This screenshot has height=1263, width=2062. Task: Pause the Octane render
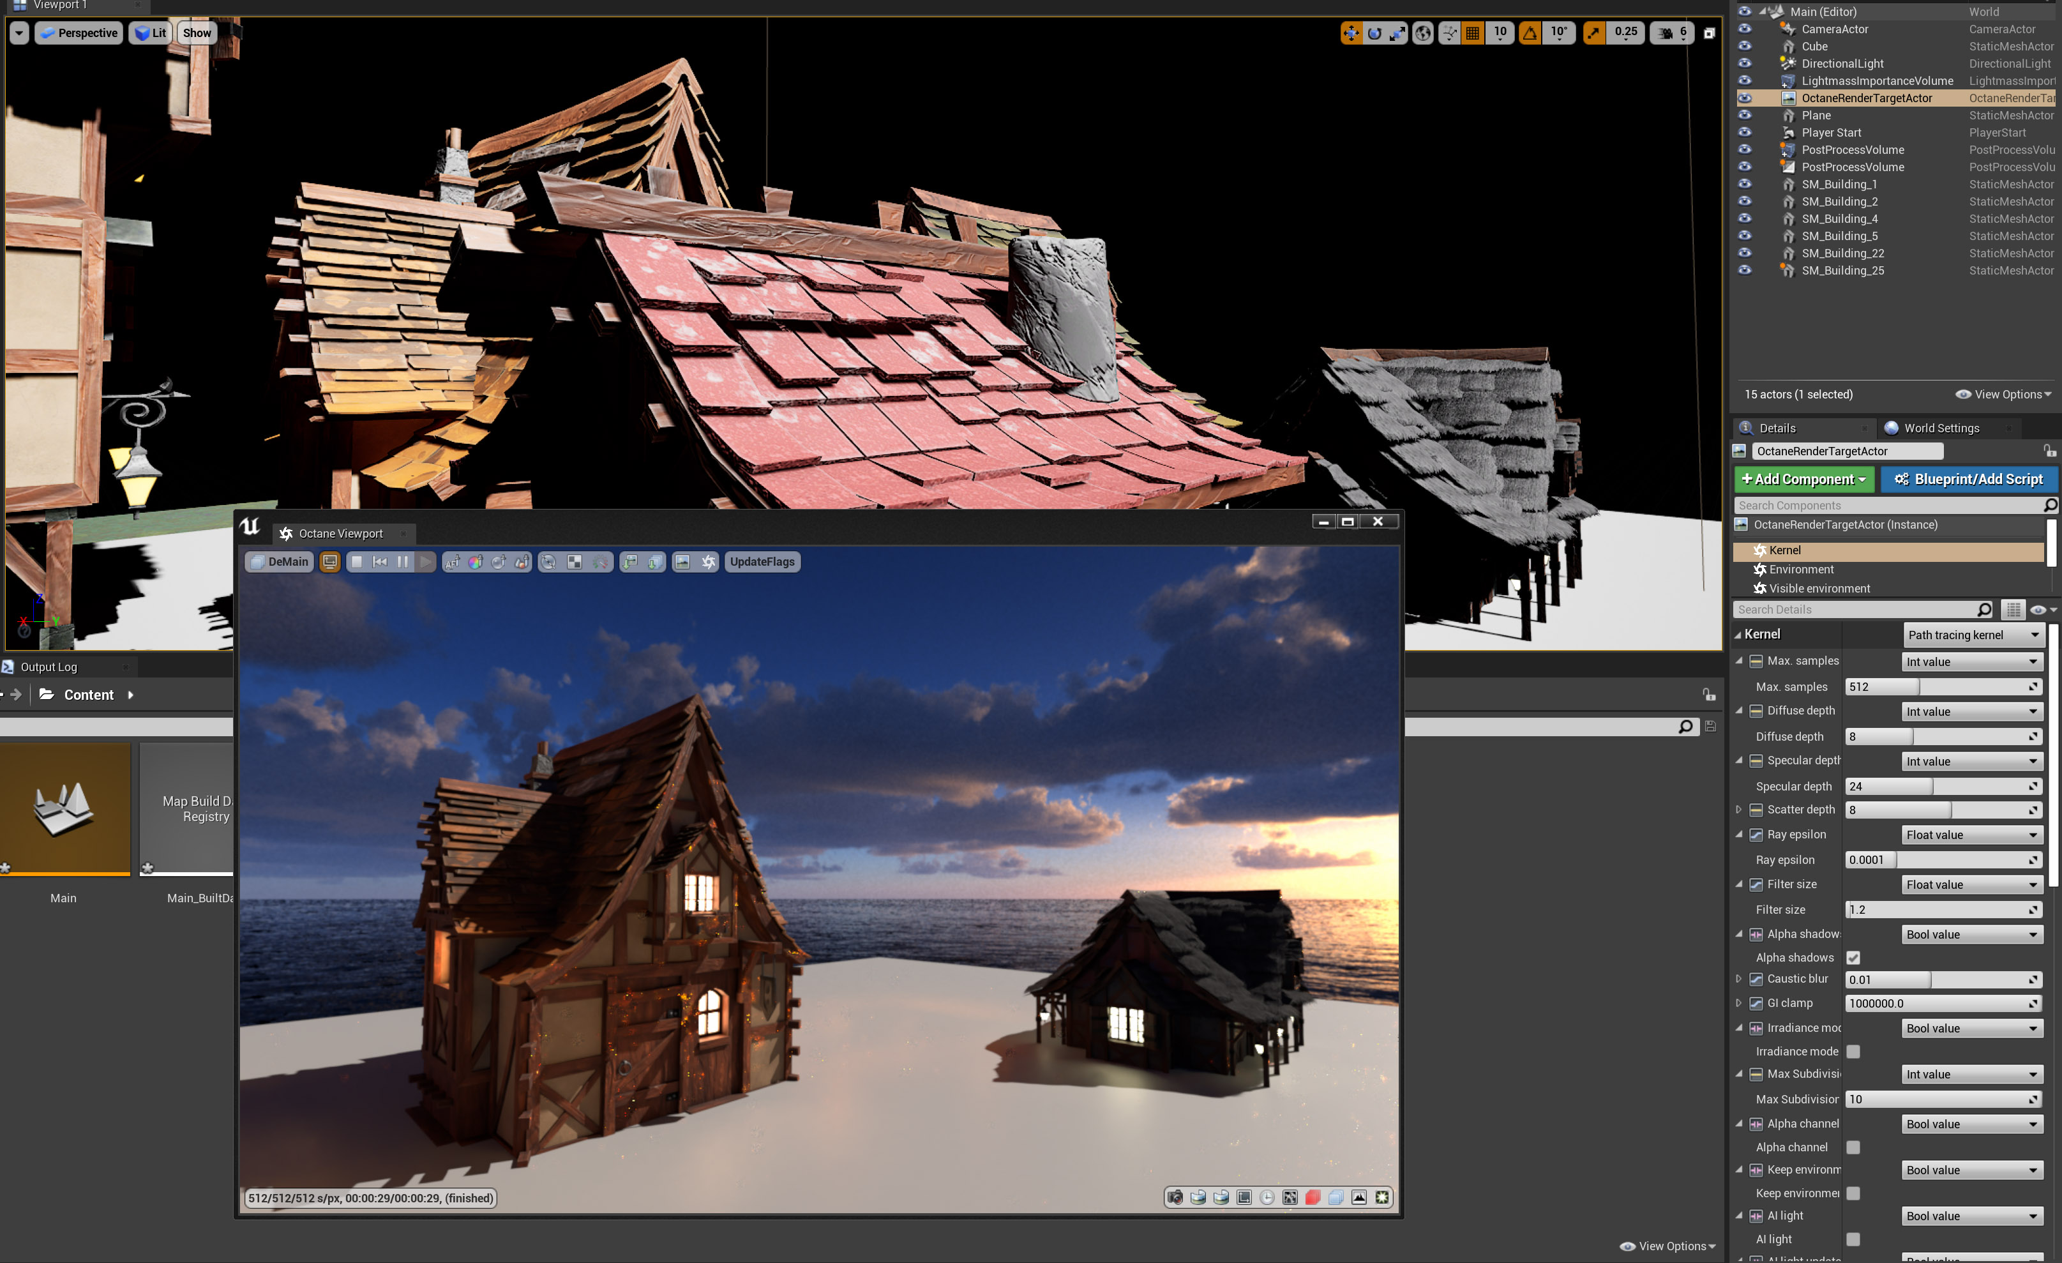[403, 562]
